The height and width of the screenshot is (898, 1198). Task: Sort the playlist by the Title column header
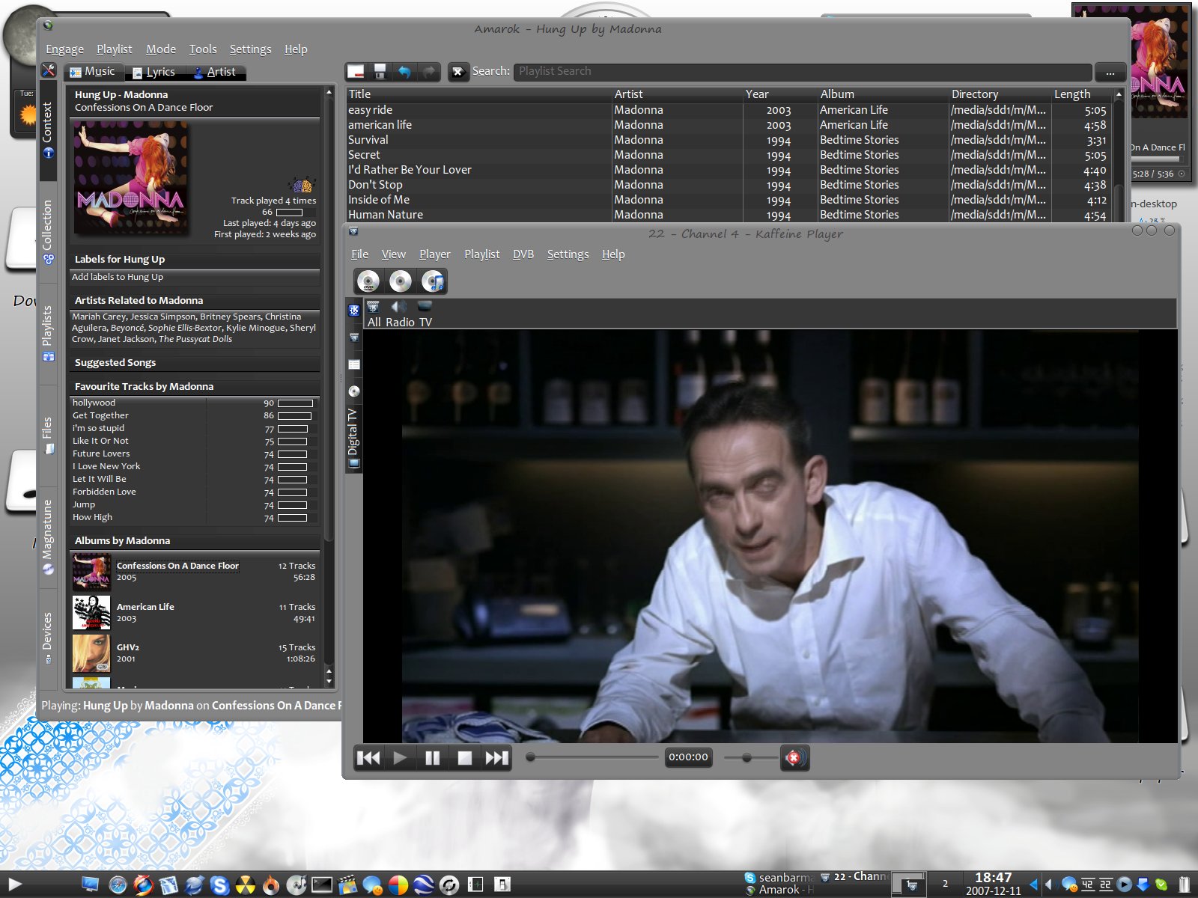pos(479,94)
